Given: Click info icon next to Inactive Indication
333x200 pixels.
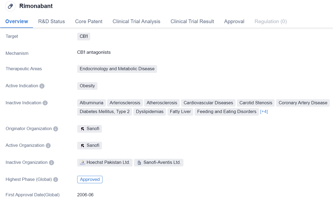Looking at the screenshot, I should (x=45, y=103).
